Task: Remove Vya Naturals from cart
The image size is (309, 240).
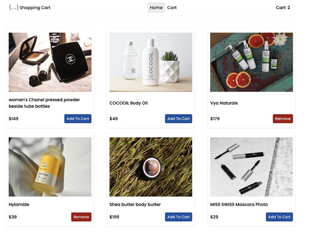Action: click(x=283, y=119)
